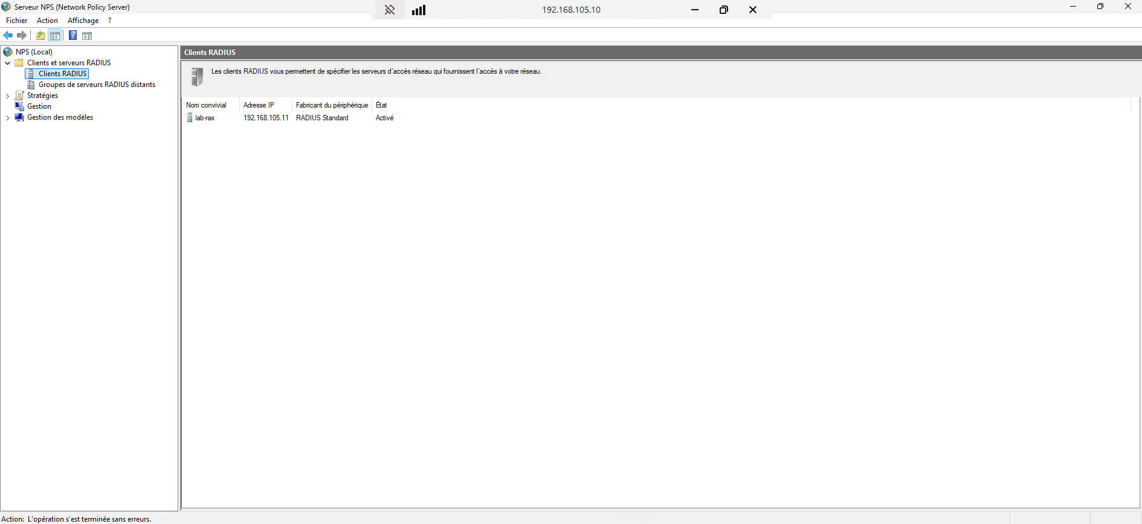The image size is (1142, 524).
Task: Click the remote session pin icon
Action: pos(390,10)
